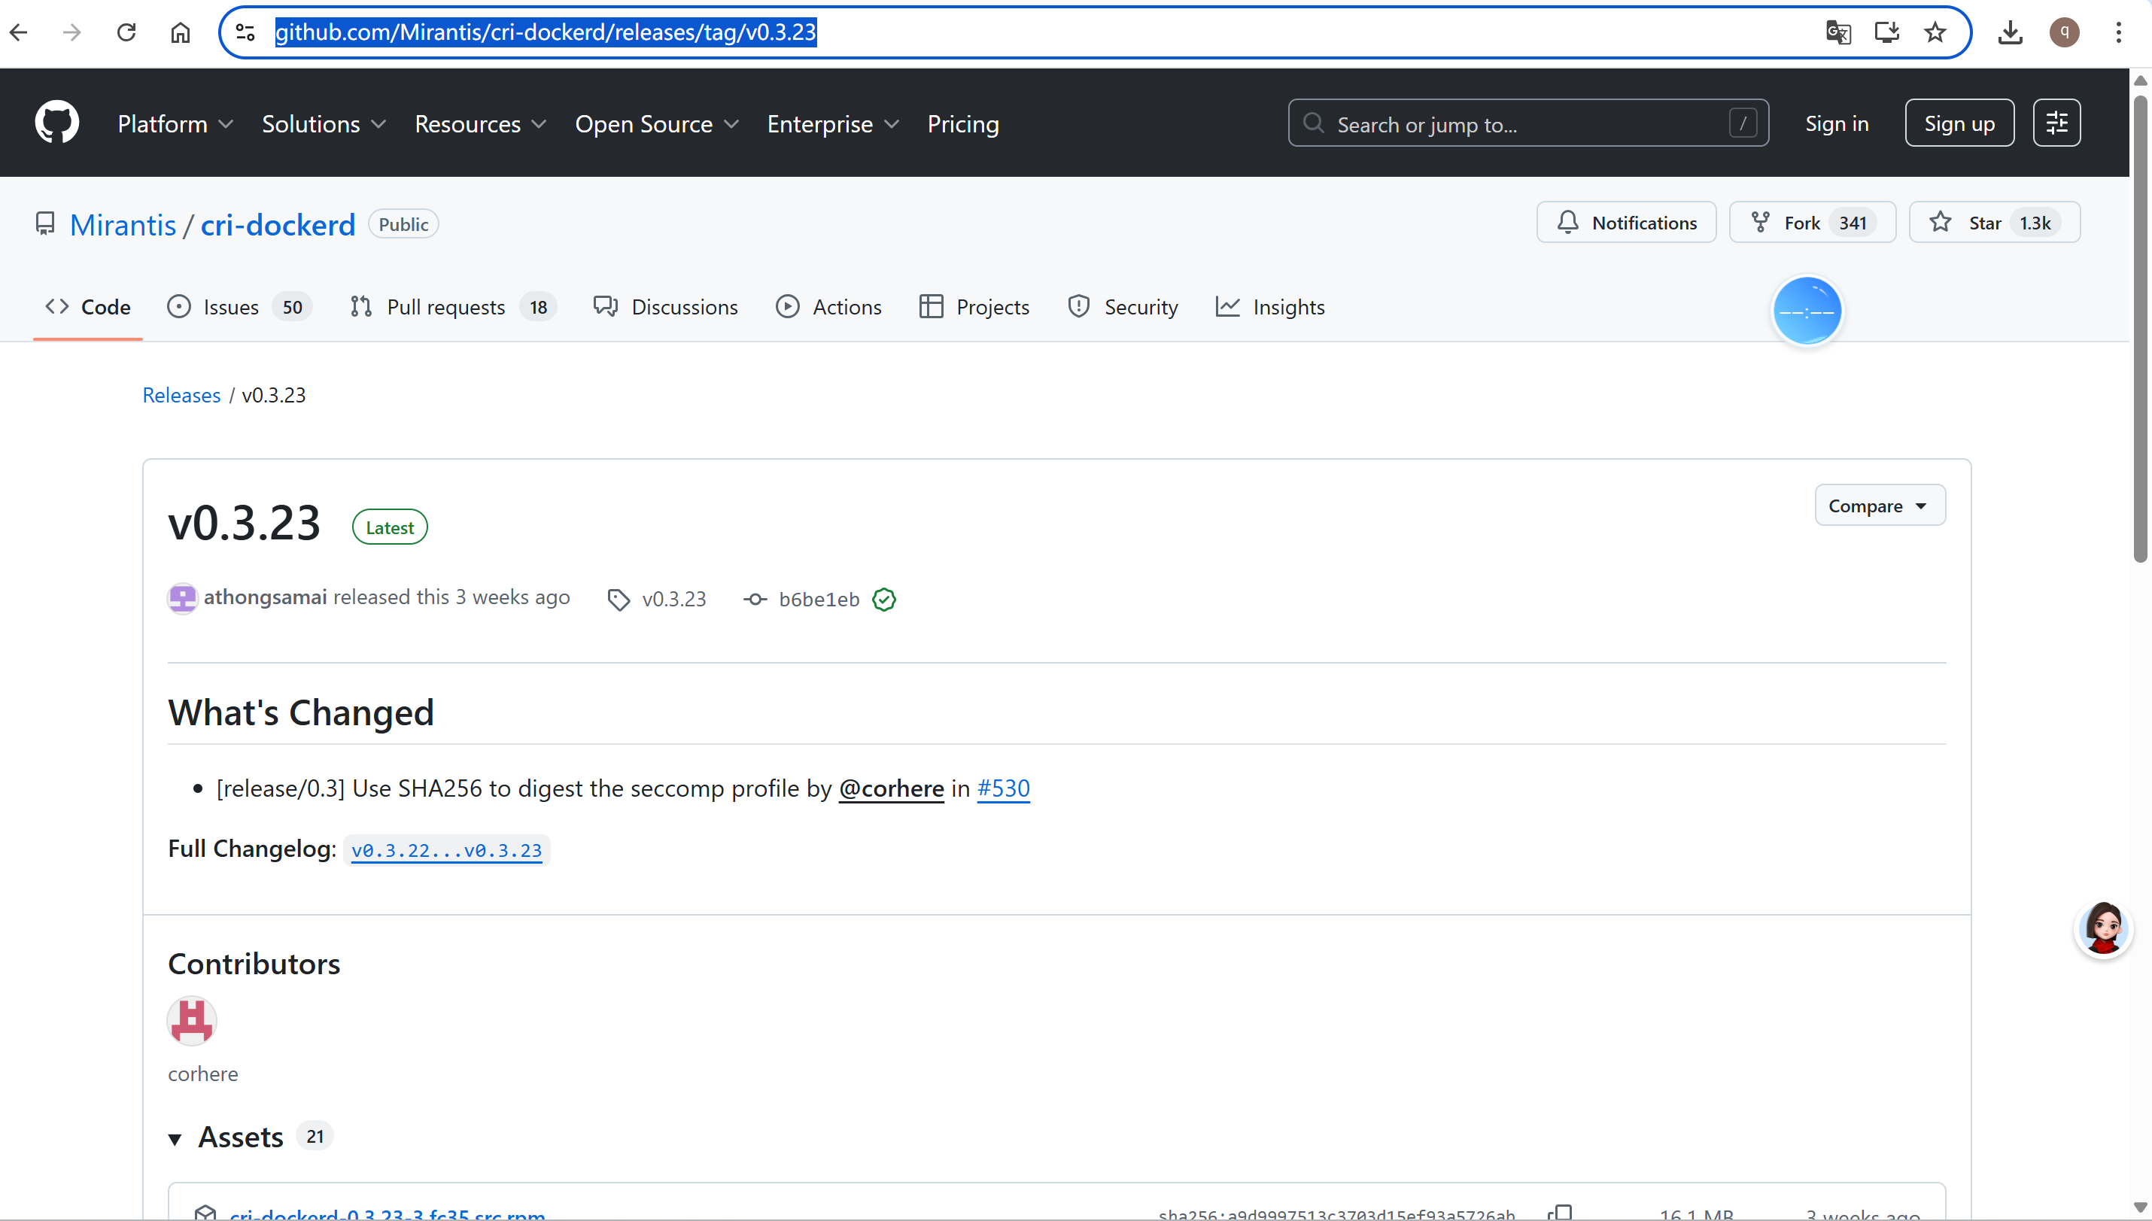Switch to the Issues tab
Screen dimensions: 2152x1221
click(239, 307)
